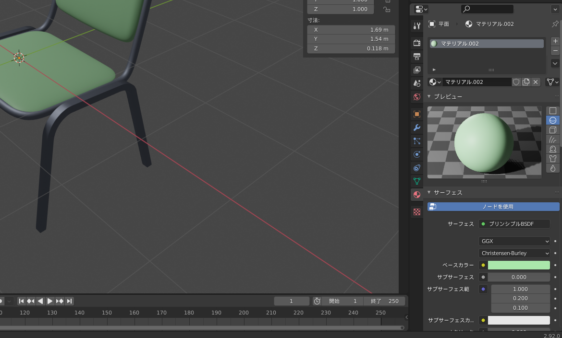Select the マテリアル.002 slot in the list
Image resolution: width=562 pixels, height=338 pixels.
click(487, 44)
